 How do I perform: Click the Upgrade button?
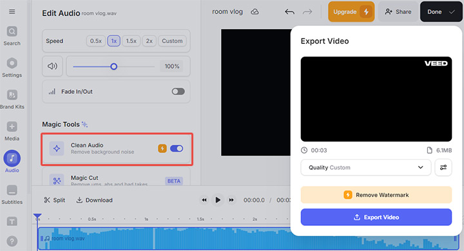[x=351, y=12]
